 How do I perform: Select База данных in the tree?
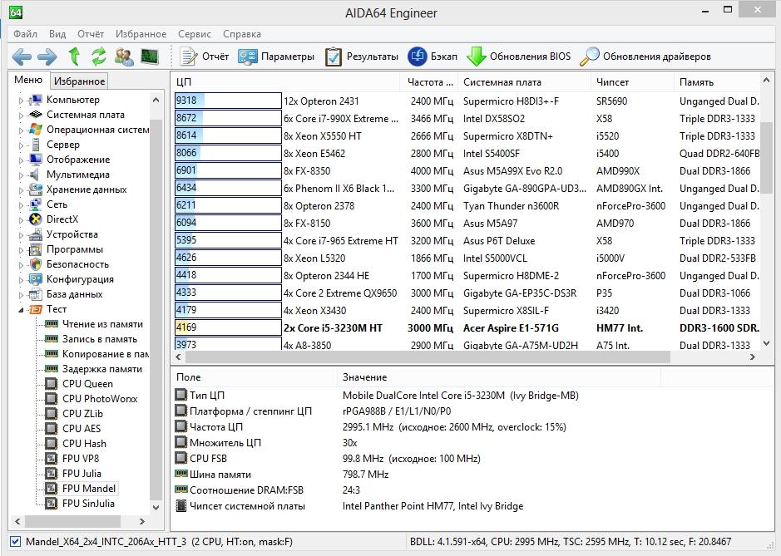coord(74,293)
